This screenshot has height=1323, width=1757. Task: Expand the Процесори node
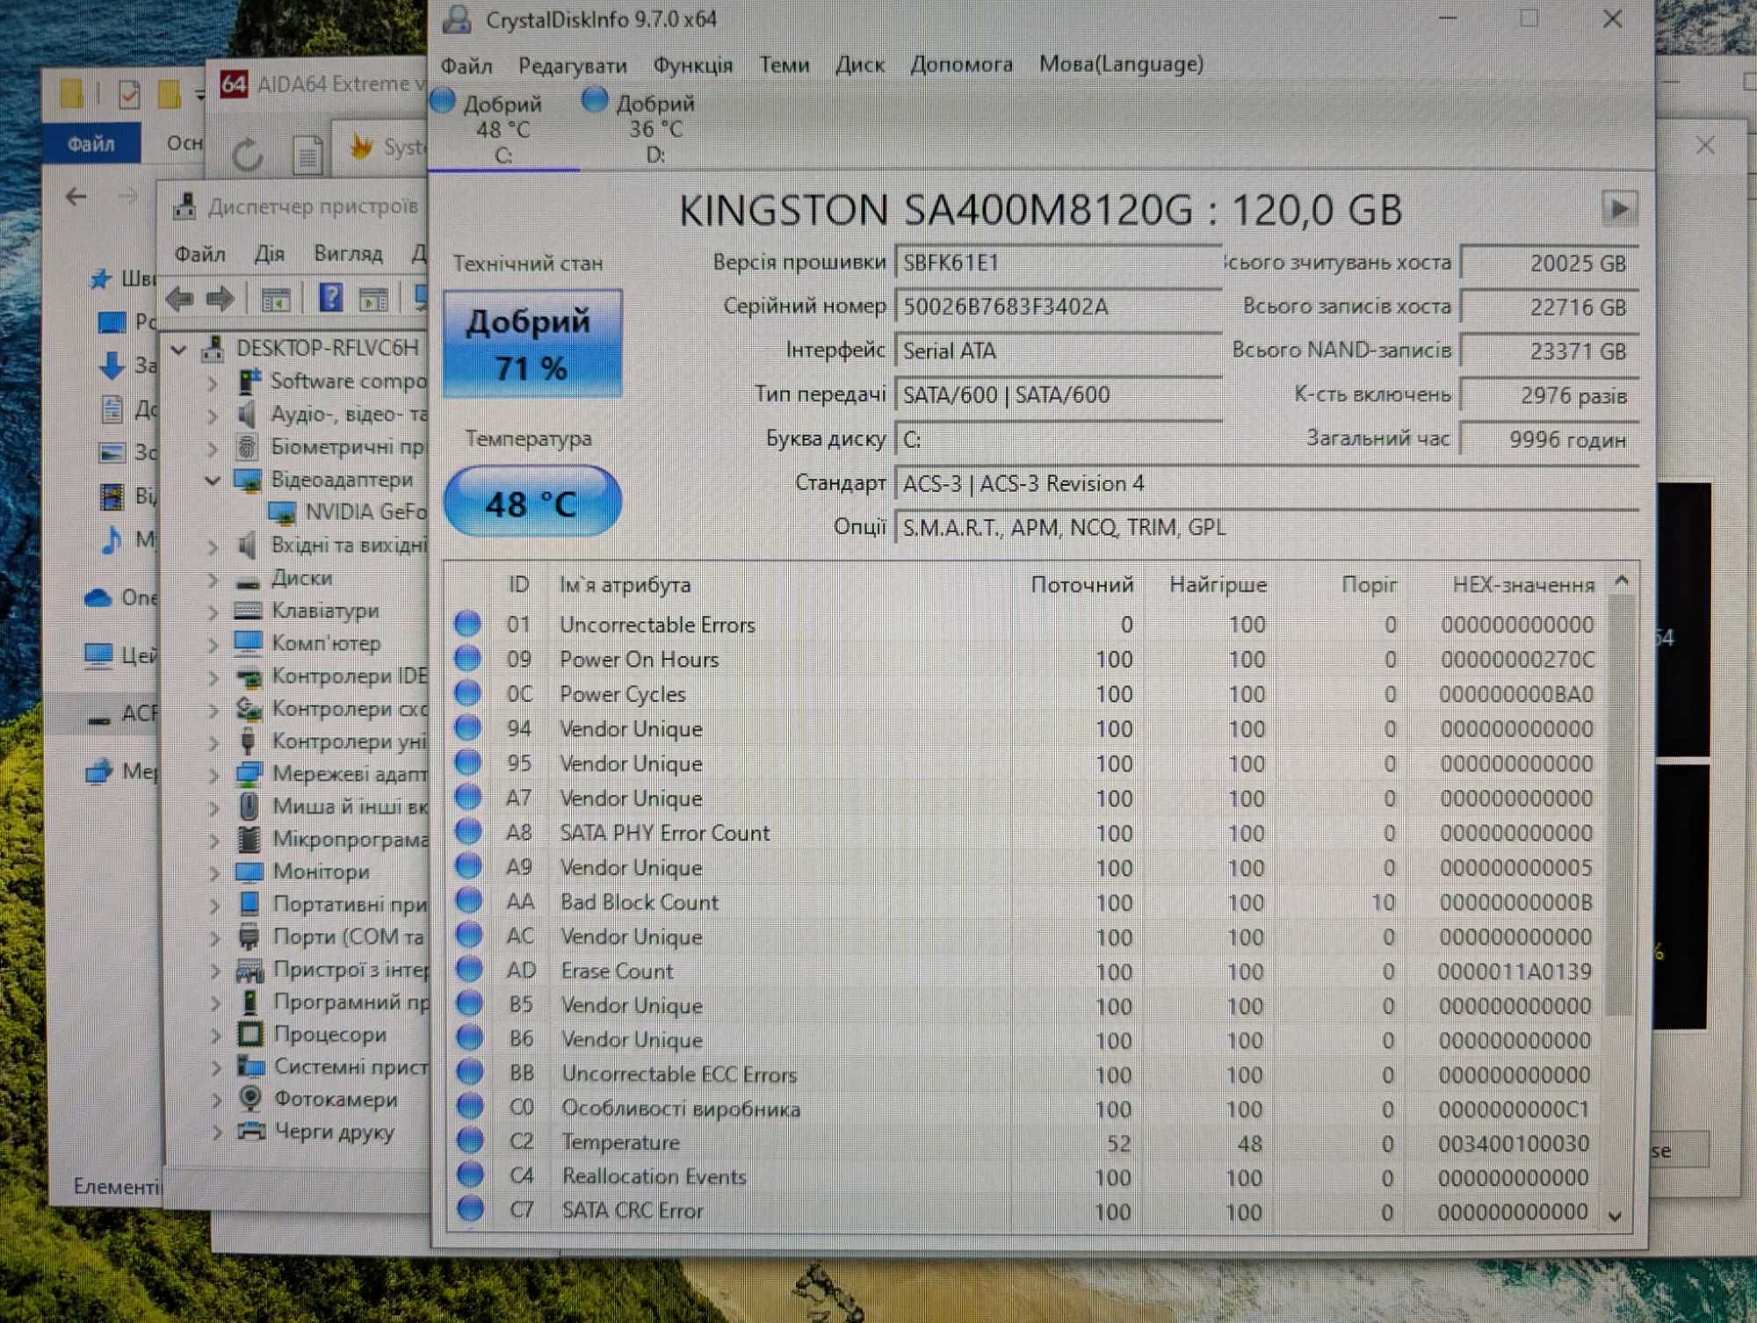(x=216, y=1036)
